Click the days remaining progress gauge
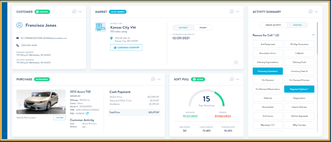Viewport: 331px width, 142px height. pyautogui.click(x=206, y=98)
